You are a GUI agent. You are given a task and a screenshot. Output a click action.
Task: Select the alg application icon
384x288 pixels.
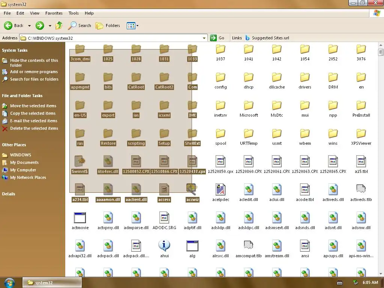[x=192, y=246]
